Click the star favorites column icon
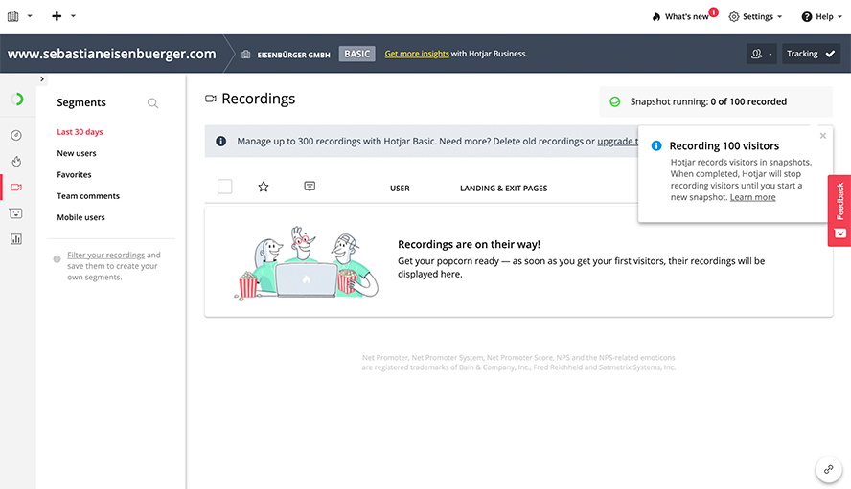This screenshot has height=489, width=851. click(264, 187)
